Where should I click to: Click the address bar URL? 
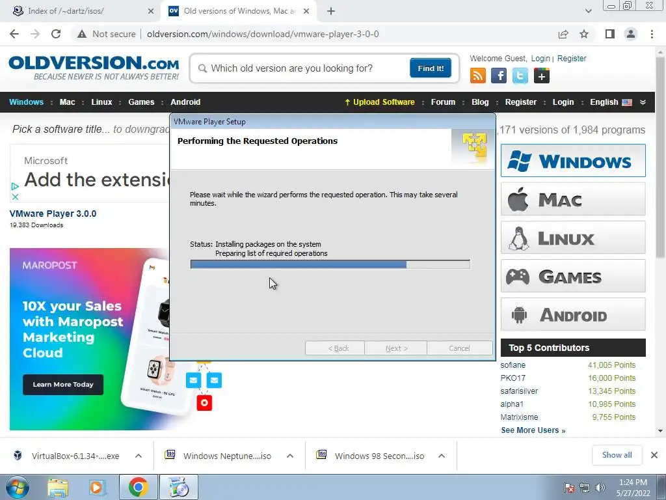tap(263, 34)
